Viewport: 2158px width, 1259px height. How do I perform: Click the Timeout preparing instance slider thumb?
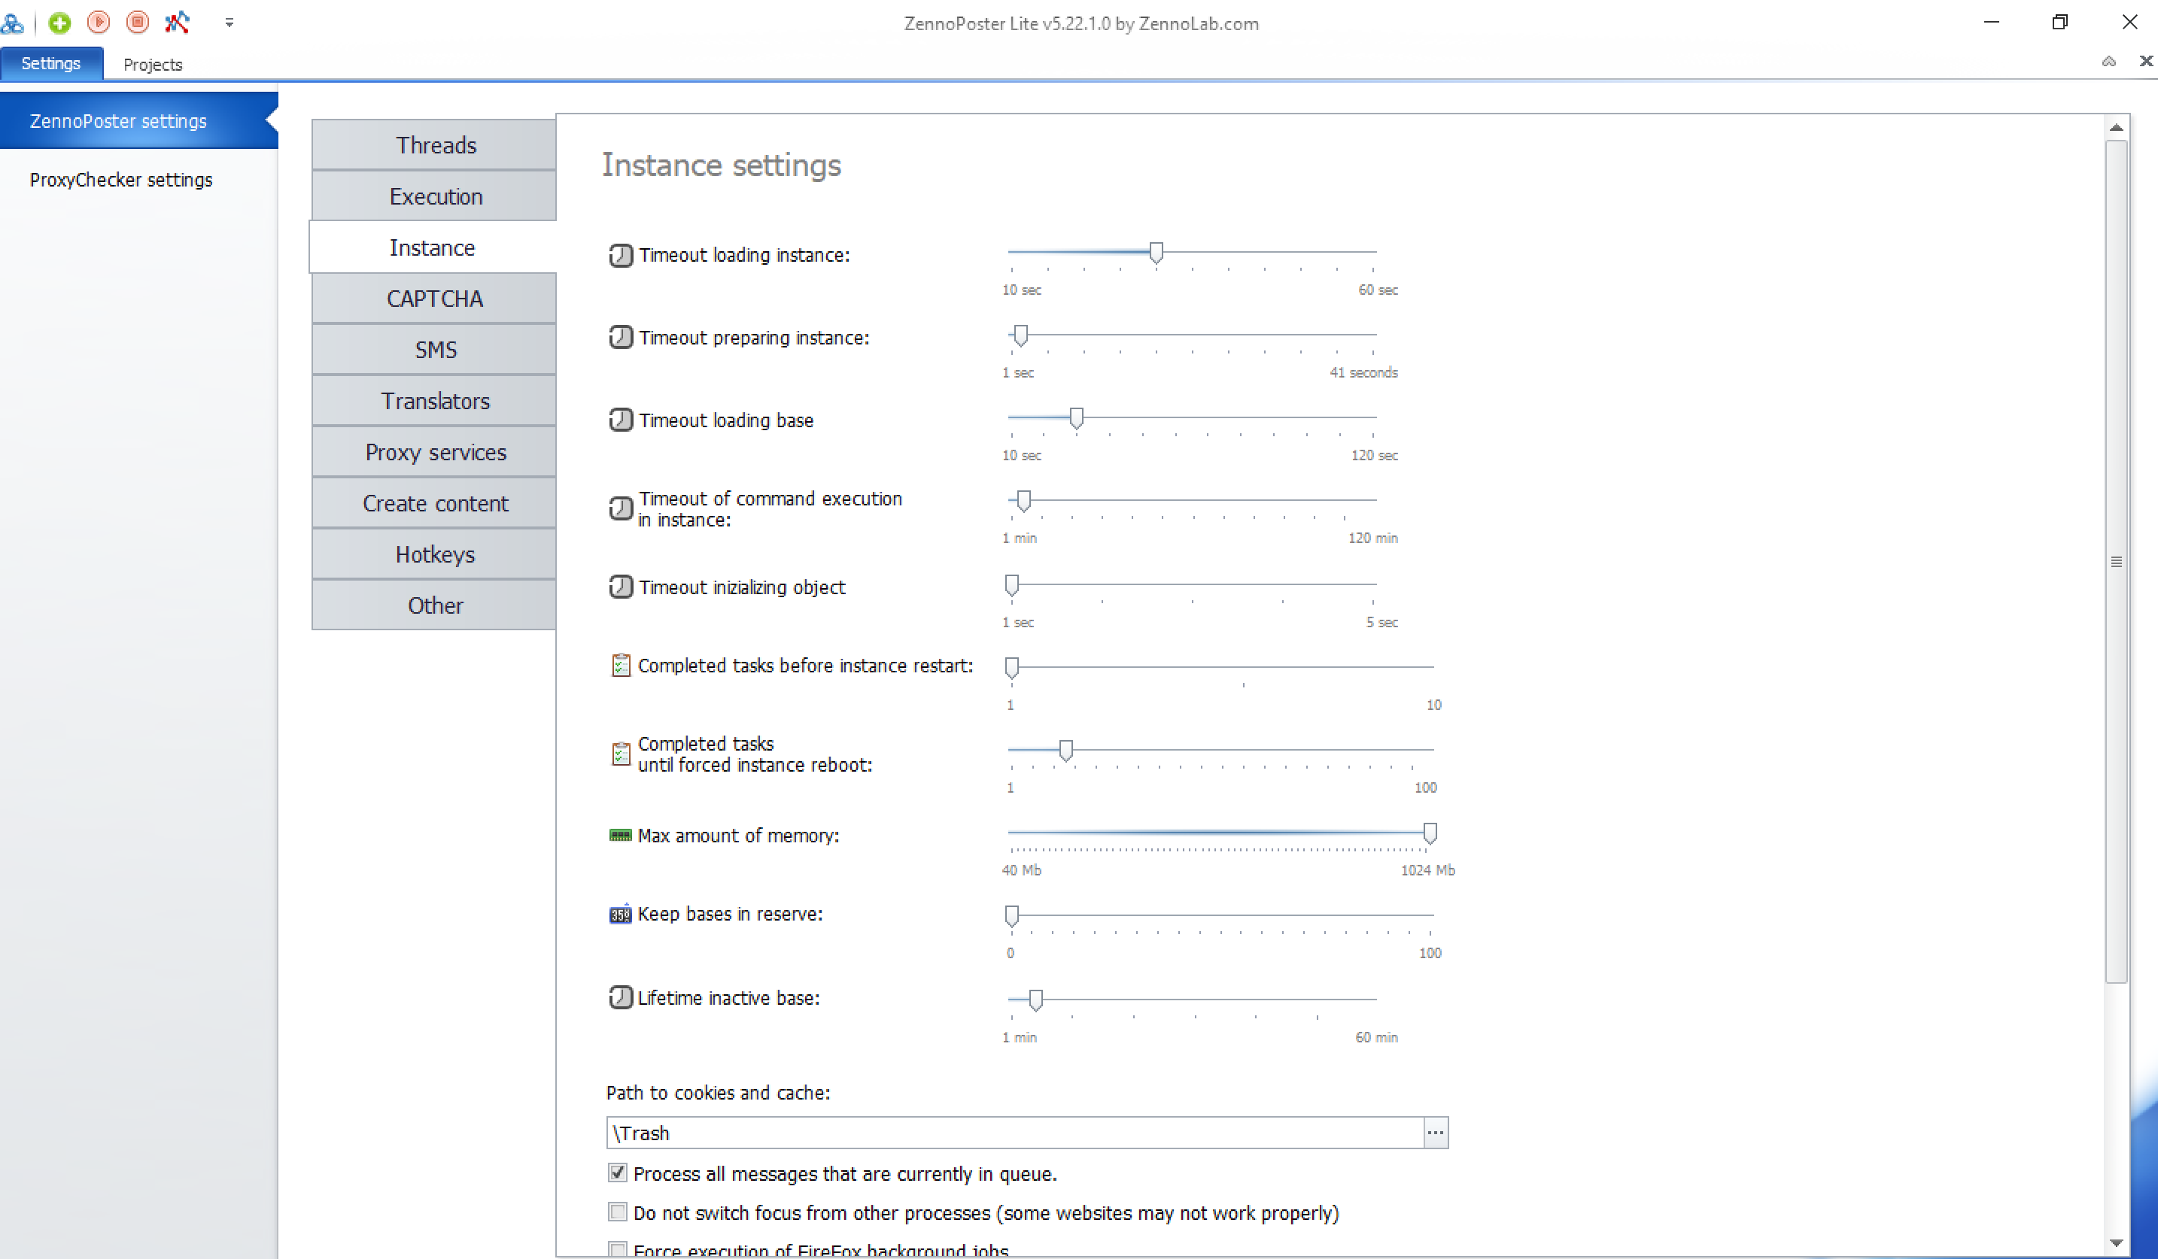point(1020,335)
